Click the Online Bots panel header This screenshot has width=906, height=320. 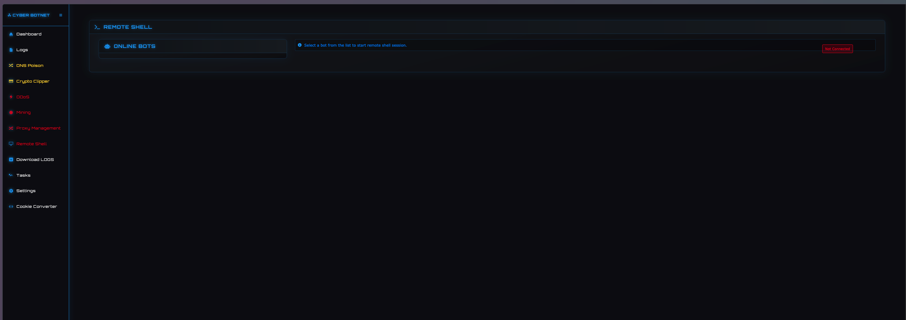[193, 46]
